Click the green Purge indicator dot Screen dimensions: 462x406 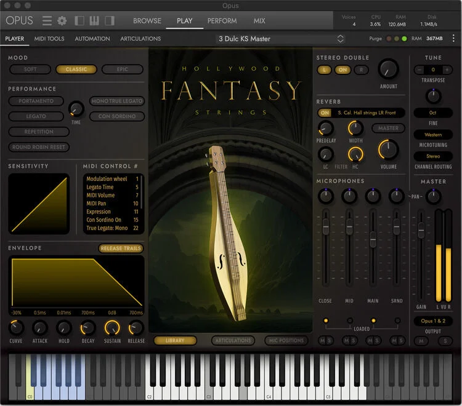pos(404,39)
